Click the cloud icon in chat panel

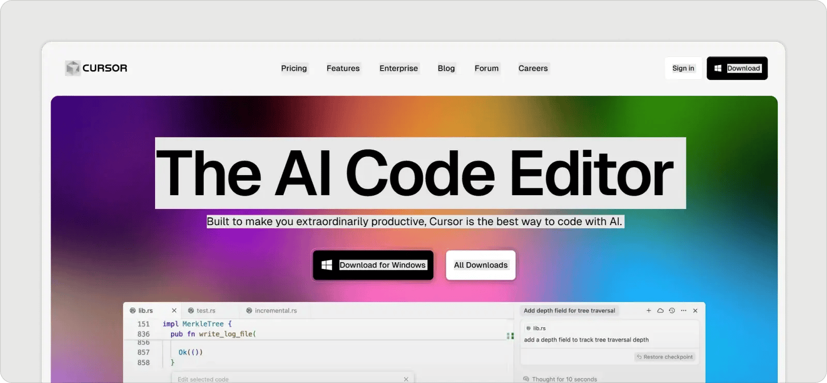pyautogui.click(x=660, y=311)
